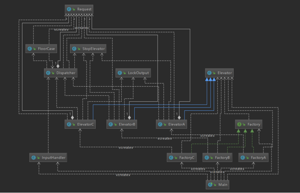Click the class icon on ElevatorC

(69, 124)
